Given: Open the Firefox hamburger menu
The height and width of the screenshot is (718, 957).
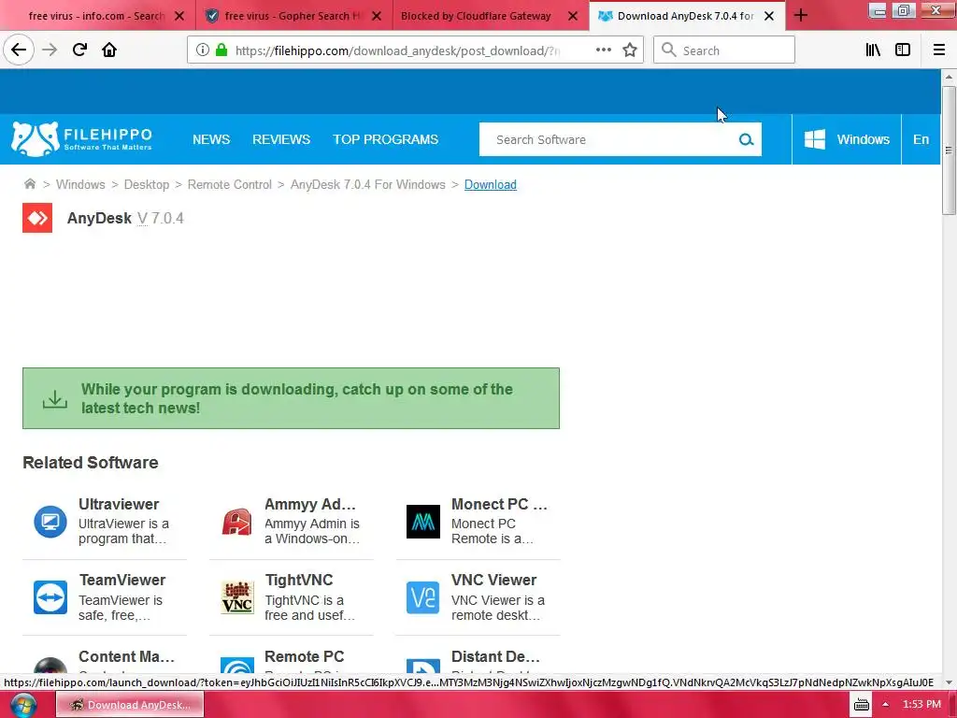Looking at the screenshot, I should click(x=938, y=50).
